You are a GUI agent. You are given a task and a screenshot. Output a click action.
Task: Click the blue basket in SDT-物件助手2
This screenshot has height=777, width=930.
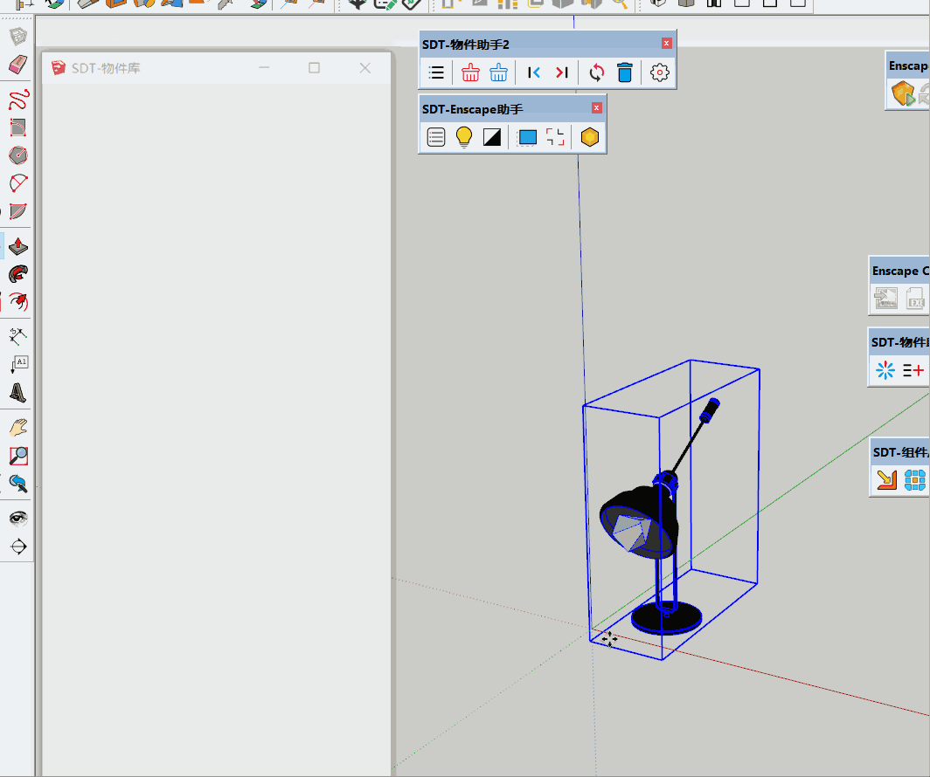(x=498, y=72)
